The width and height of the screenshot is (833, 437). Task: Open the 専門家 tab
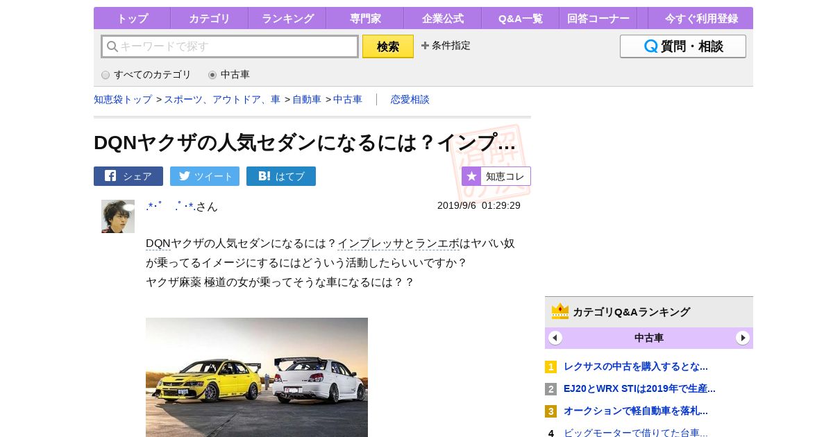point(364,19)
